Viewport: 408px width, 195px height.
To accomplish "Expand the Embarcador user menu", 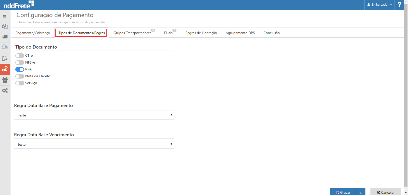I will 379,5.
